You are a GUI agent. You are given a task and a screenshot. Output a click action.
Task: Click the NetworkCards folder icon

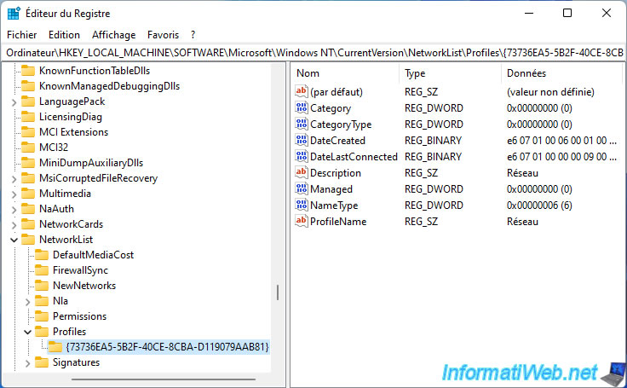point(28,224)
